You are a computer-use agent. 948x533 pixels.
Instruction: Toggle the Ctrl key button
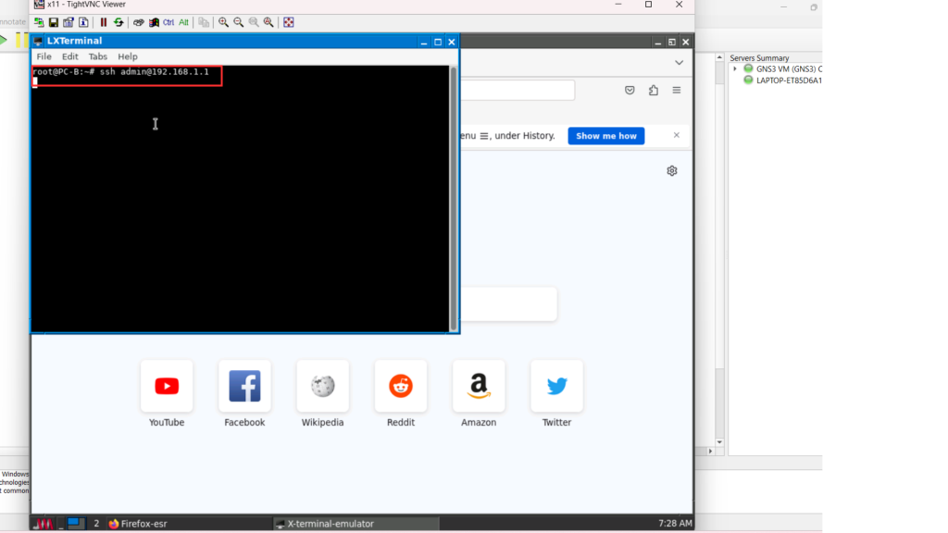(x=168, y=22)
